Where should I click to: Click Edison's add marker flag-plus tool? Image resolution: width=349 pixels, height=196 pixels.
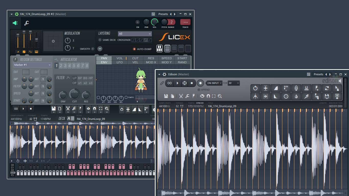point(317,88)
